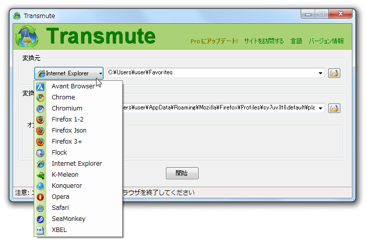Click the Internet Explorer icon in list
The image size is (367, 240).
point(40,164)
